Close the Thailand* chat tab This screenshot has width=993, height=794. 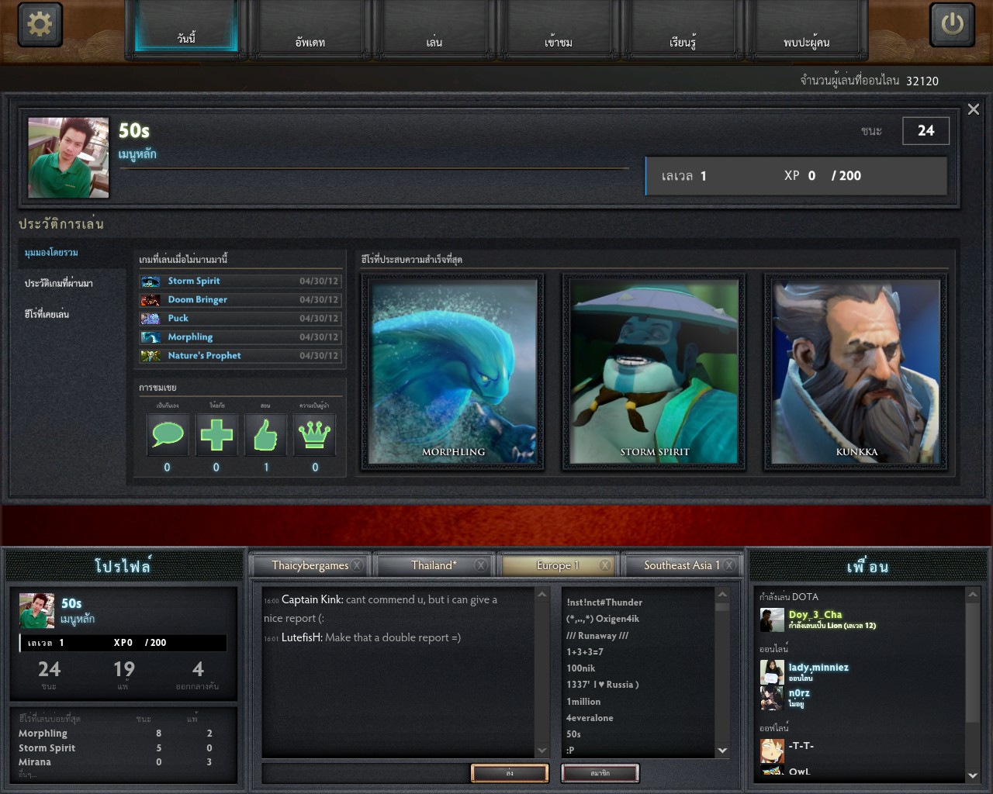(x=481, y=565)
